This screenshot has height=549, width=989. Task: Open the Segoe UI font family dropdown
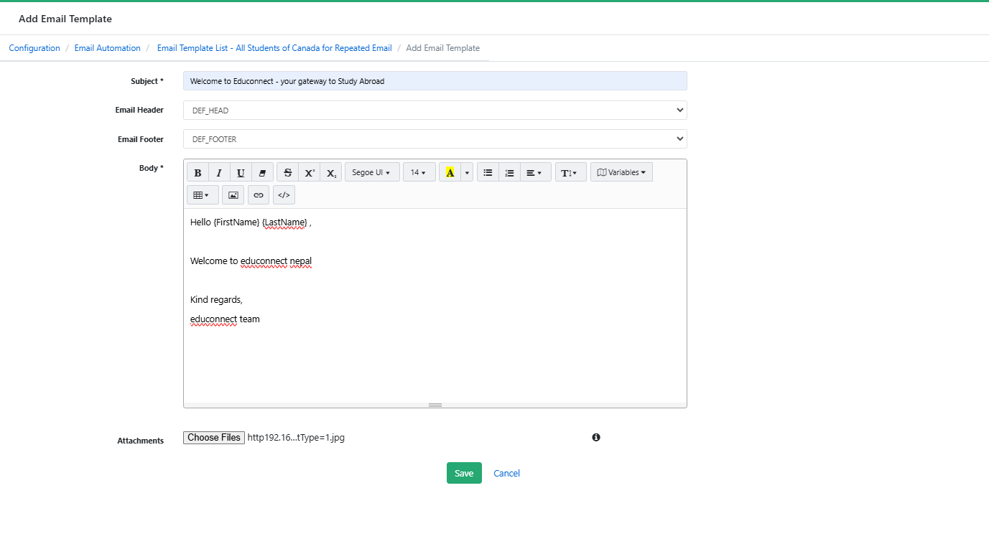pos(372,172)
